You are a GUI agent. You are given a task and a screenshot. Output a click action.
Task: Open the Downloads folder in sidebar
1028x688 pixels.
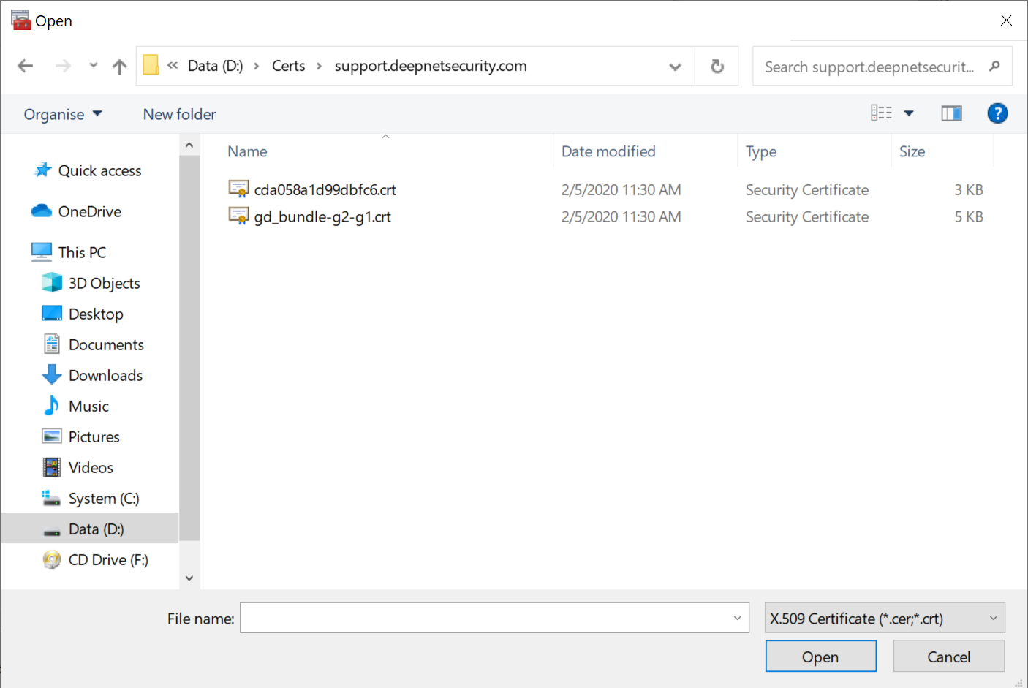click(105, 376)
